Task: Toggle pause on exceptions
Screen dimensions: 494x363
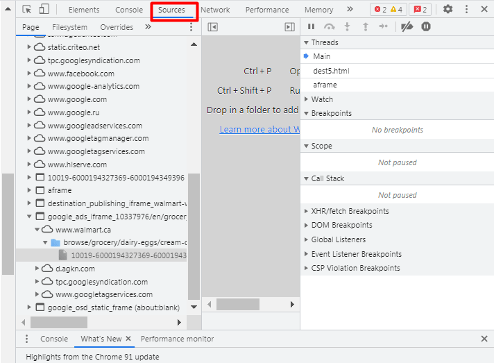Action: (x=426, y=27)
